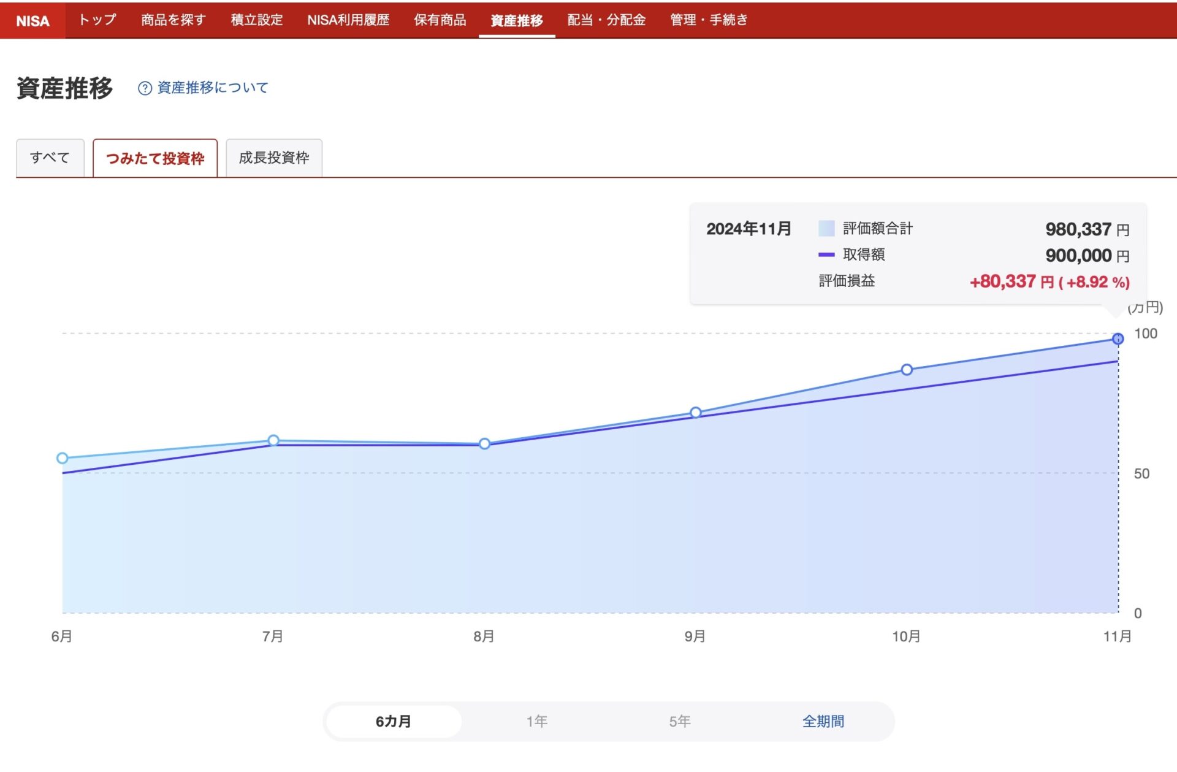Select the つみたて投資枠 tab
Viewport: 1177px width, 772px height.
(155, 158)
